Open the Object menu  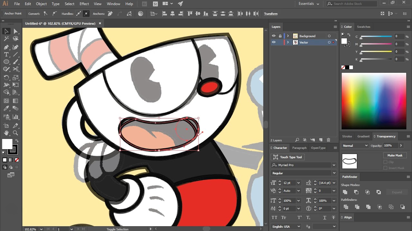41,4
